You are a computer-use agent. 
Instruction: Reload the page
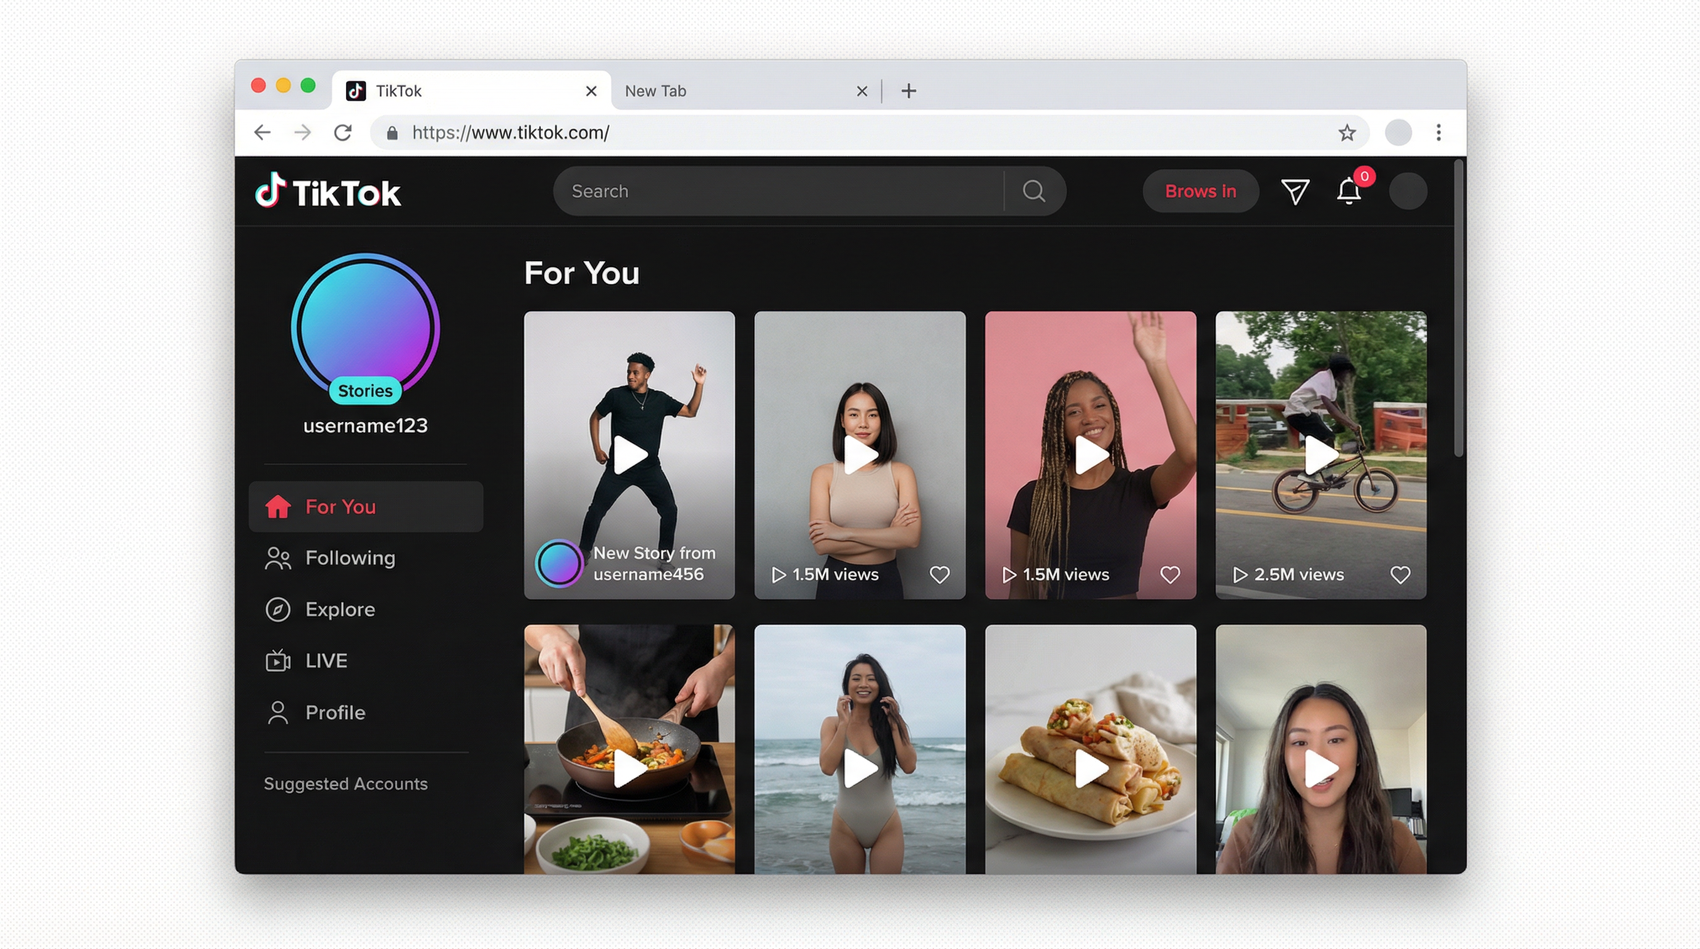click(342, 133)
